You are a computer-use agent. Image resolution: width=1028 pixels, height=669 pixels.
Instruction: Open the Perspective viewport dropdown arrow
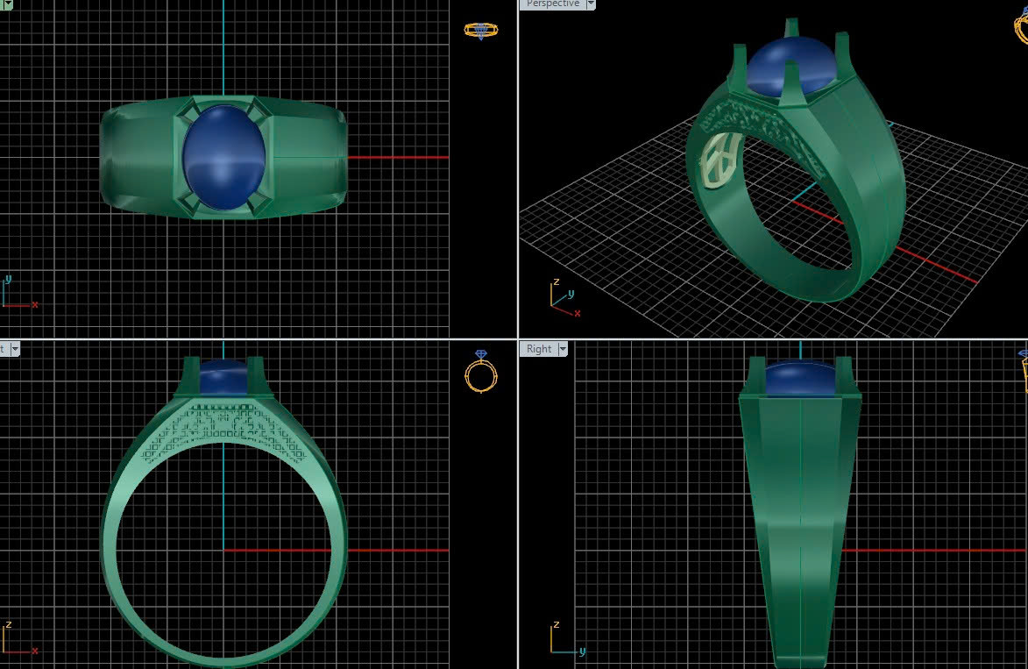[x=591, y=4]
